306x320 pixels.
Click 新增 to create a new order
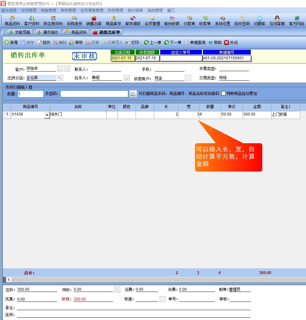pyautogui.click(x=11, y=42)
